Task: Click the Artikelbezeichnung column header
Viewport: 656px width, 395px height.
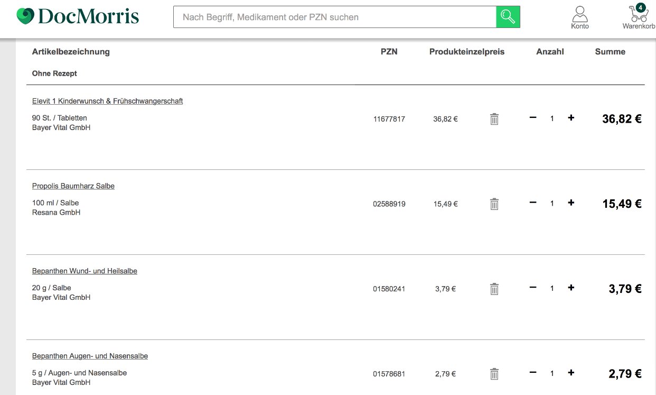Action: click(x=71, y=52)
